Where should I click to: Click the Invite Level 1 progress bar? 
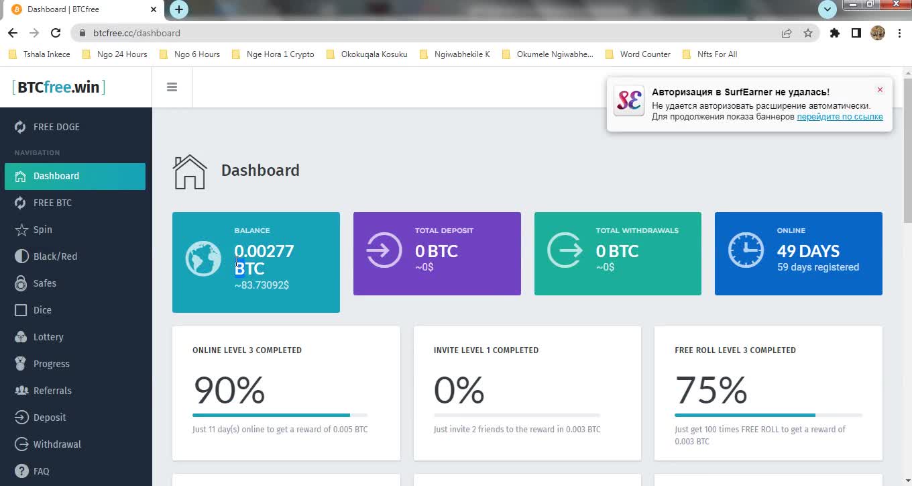(x=517, y=415)
